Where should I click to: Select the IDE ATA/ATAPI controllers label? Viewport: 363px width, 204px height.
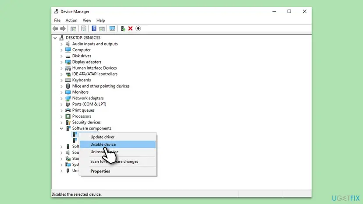point(95,74)
